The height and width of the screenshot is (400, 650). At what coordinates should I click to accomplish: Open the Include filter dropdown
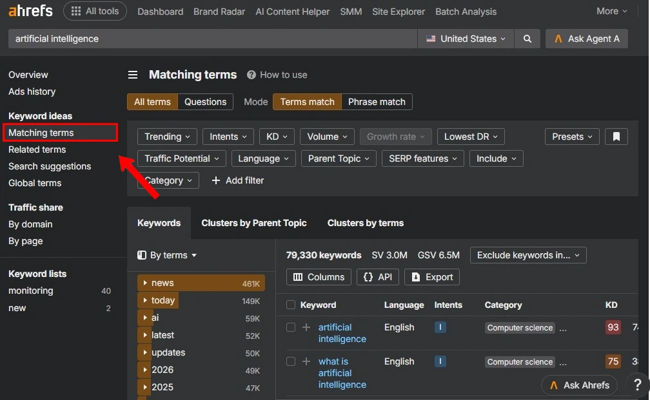click(497, 158)
